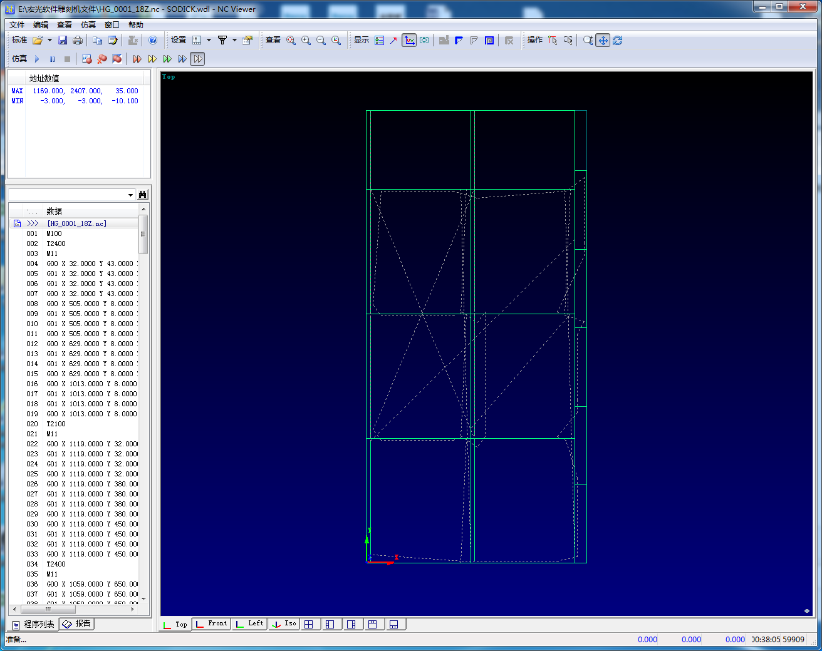Copy with the duplicate pages icon
This screenshot has height=651, width=822.
click(x=97, y=40)
